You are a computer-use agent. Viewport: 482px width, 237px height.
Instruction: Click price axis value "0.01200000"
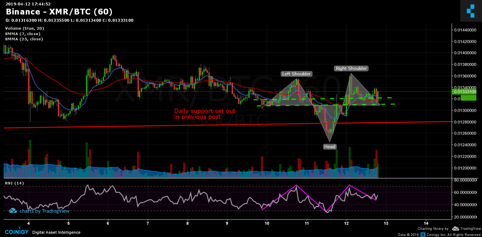466,168
